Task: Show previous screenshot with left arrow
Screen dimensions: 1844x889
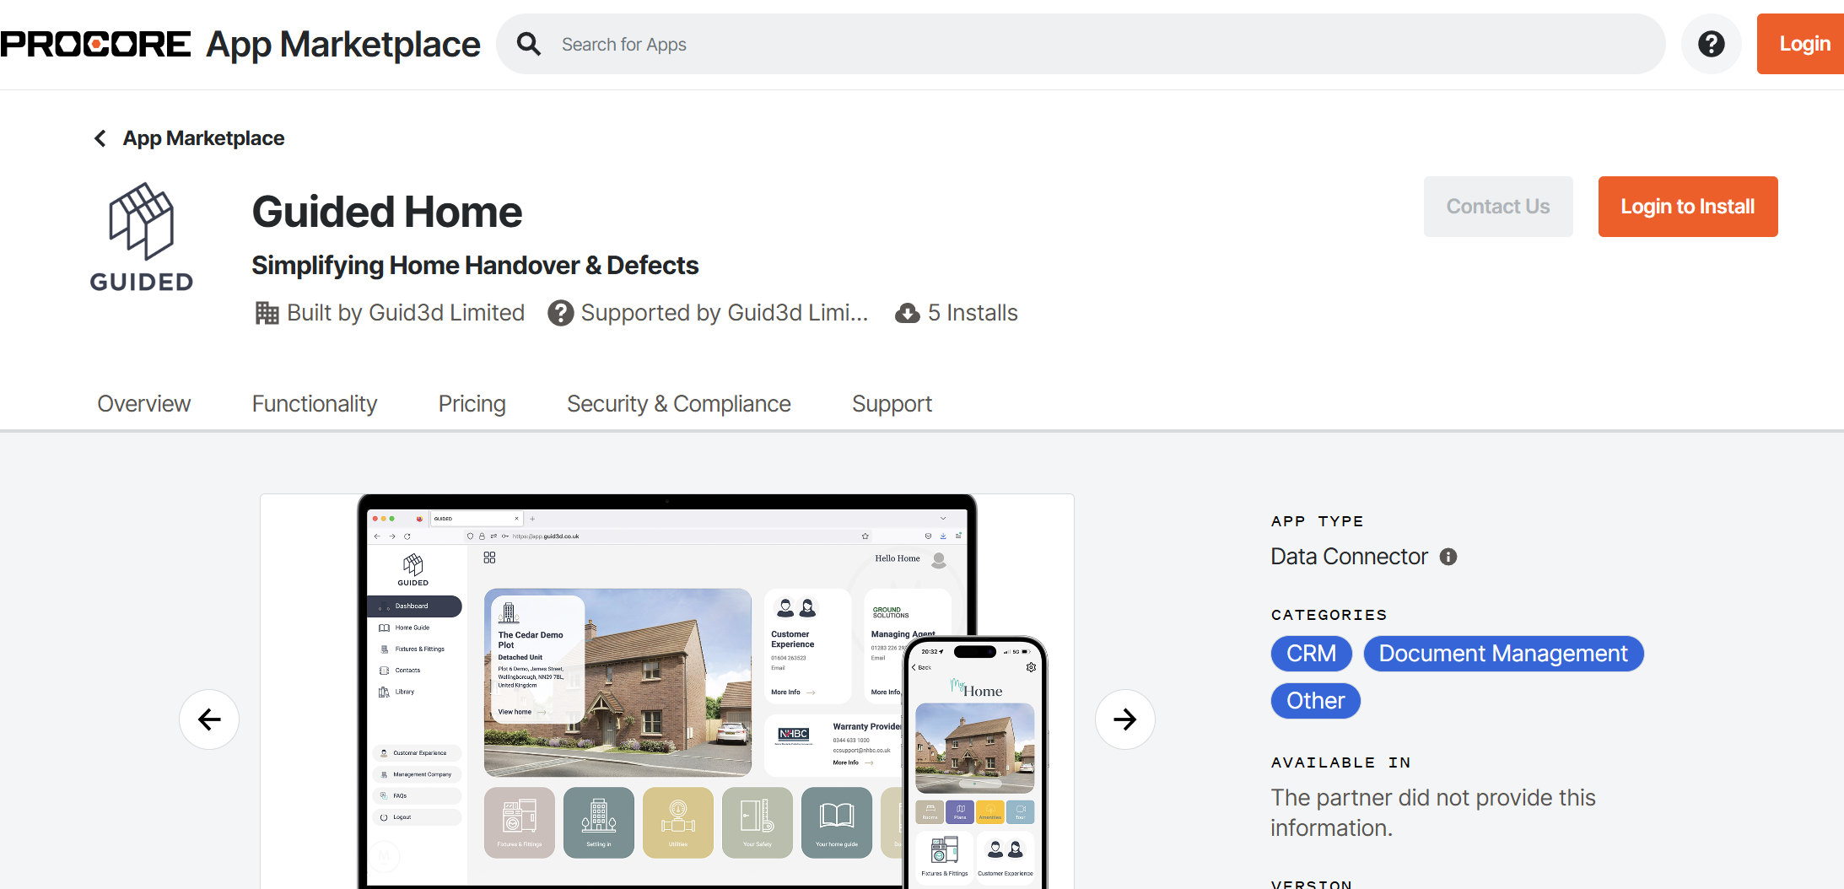Action: [x=209, y=719]
